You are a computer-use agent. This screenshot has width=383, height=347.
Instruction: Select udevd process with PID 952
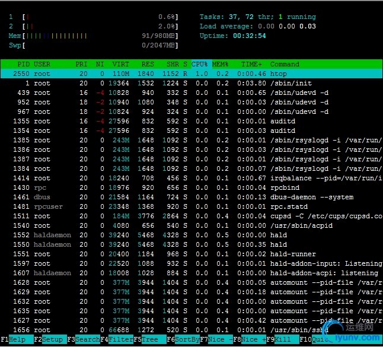coord(191,103)
